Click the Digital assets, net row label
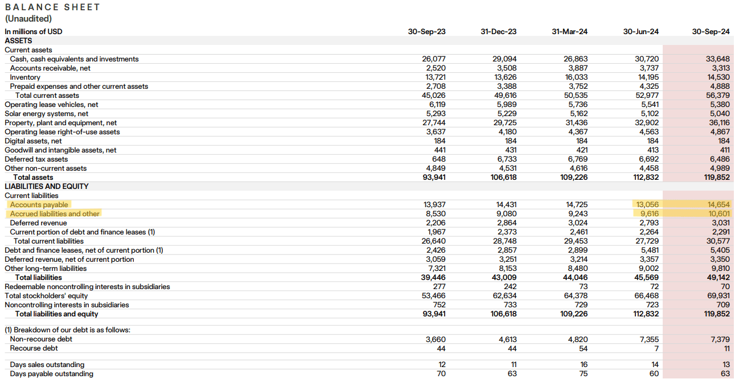The image size is (739, 383). 33,141
